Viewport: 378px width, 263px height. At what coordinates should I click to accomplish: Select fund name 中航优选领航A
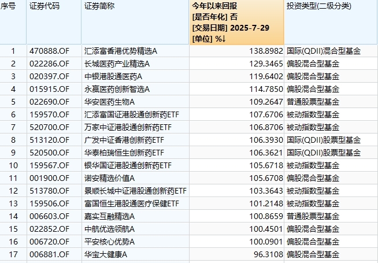coord(109,229)
